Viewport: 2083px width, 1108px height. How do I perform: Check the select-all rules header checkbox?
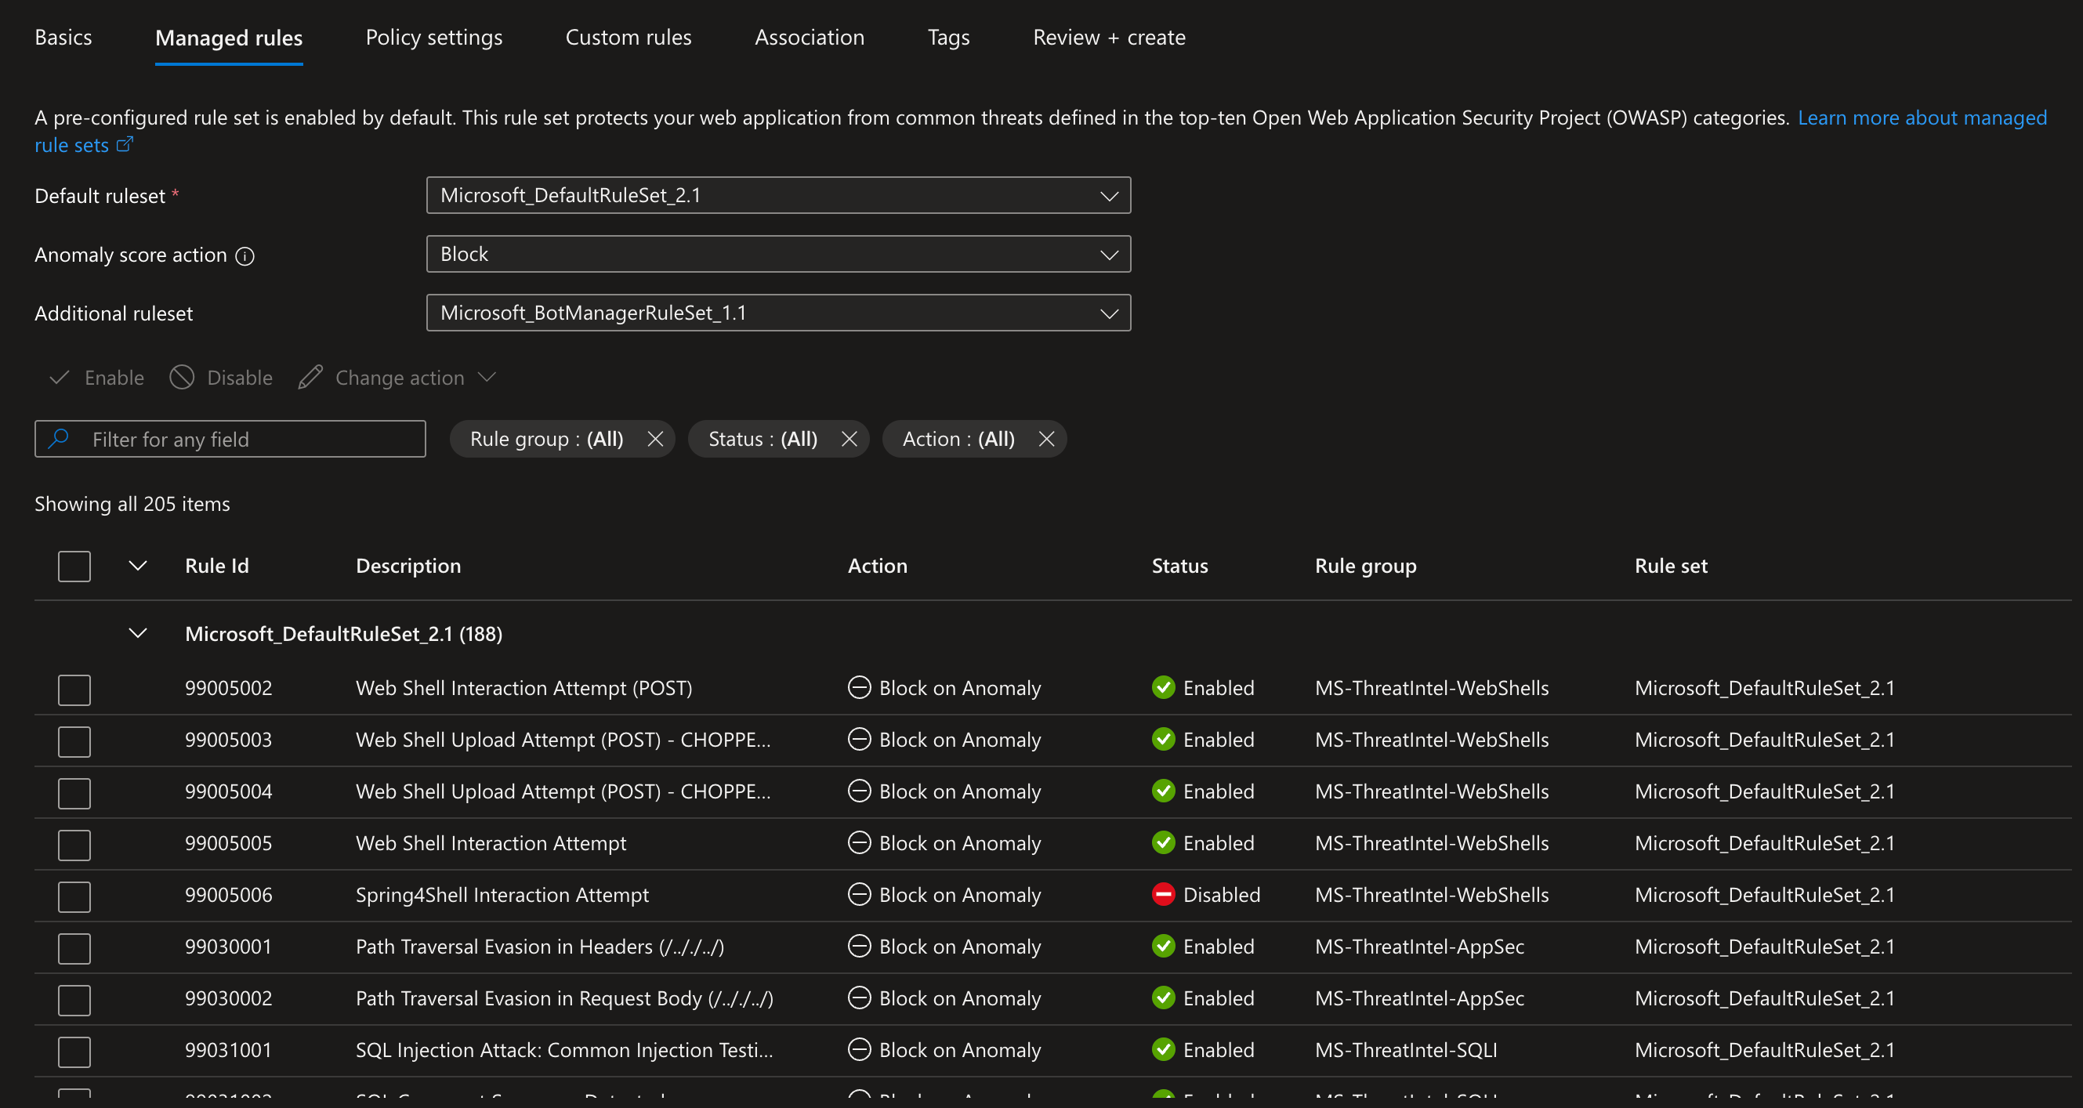[74, 566]
